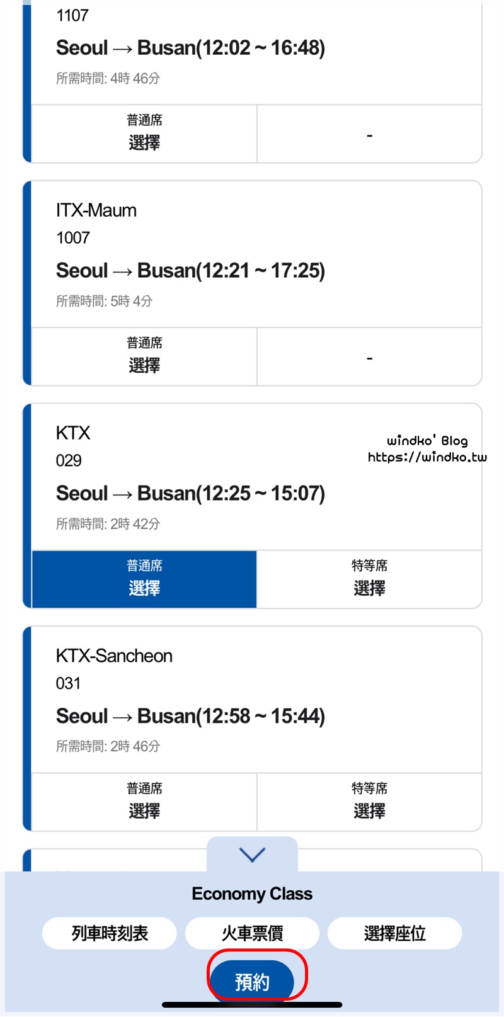Collapse the bottom panel with chevron arrow
504x1017 pixels.
pos(252,855)
